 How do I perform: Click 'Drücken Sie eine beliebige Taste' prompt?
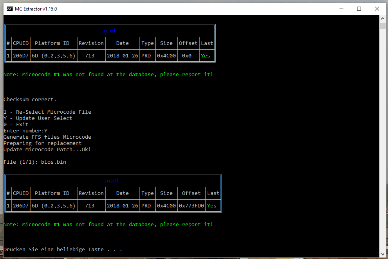click(63, 250)
